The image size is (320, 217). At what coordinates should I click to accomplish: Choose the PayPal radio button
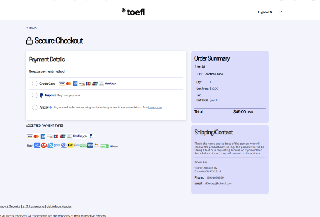[x=35, y=95]
